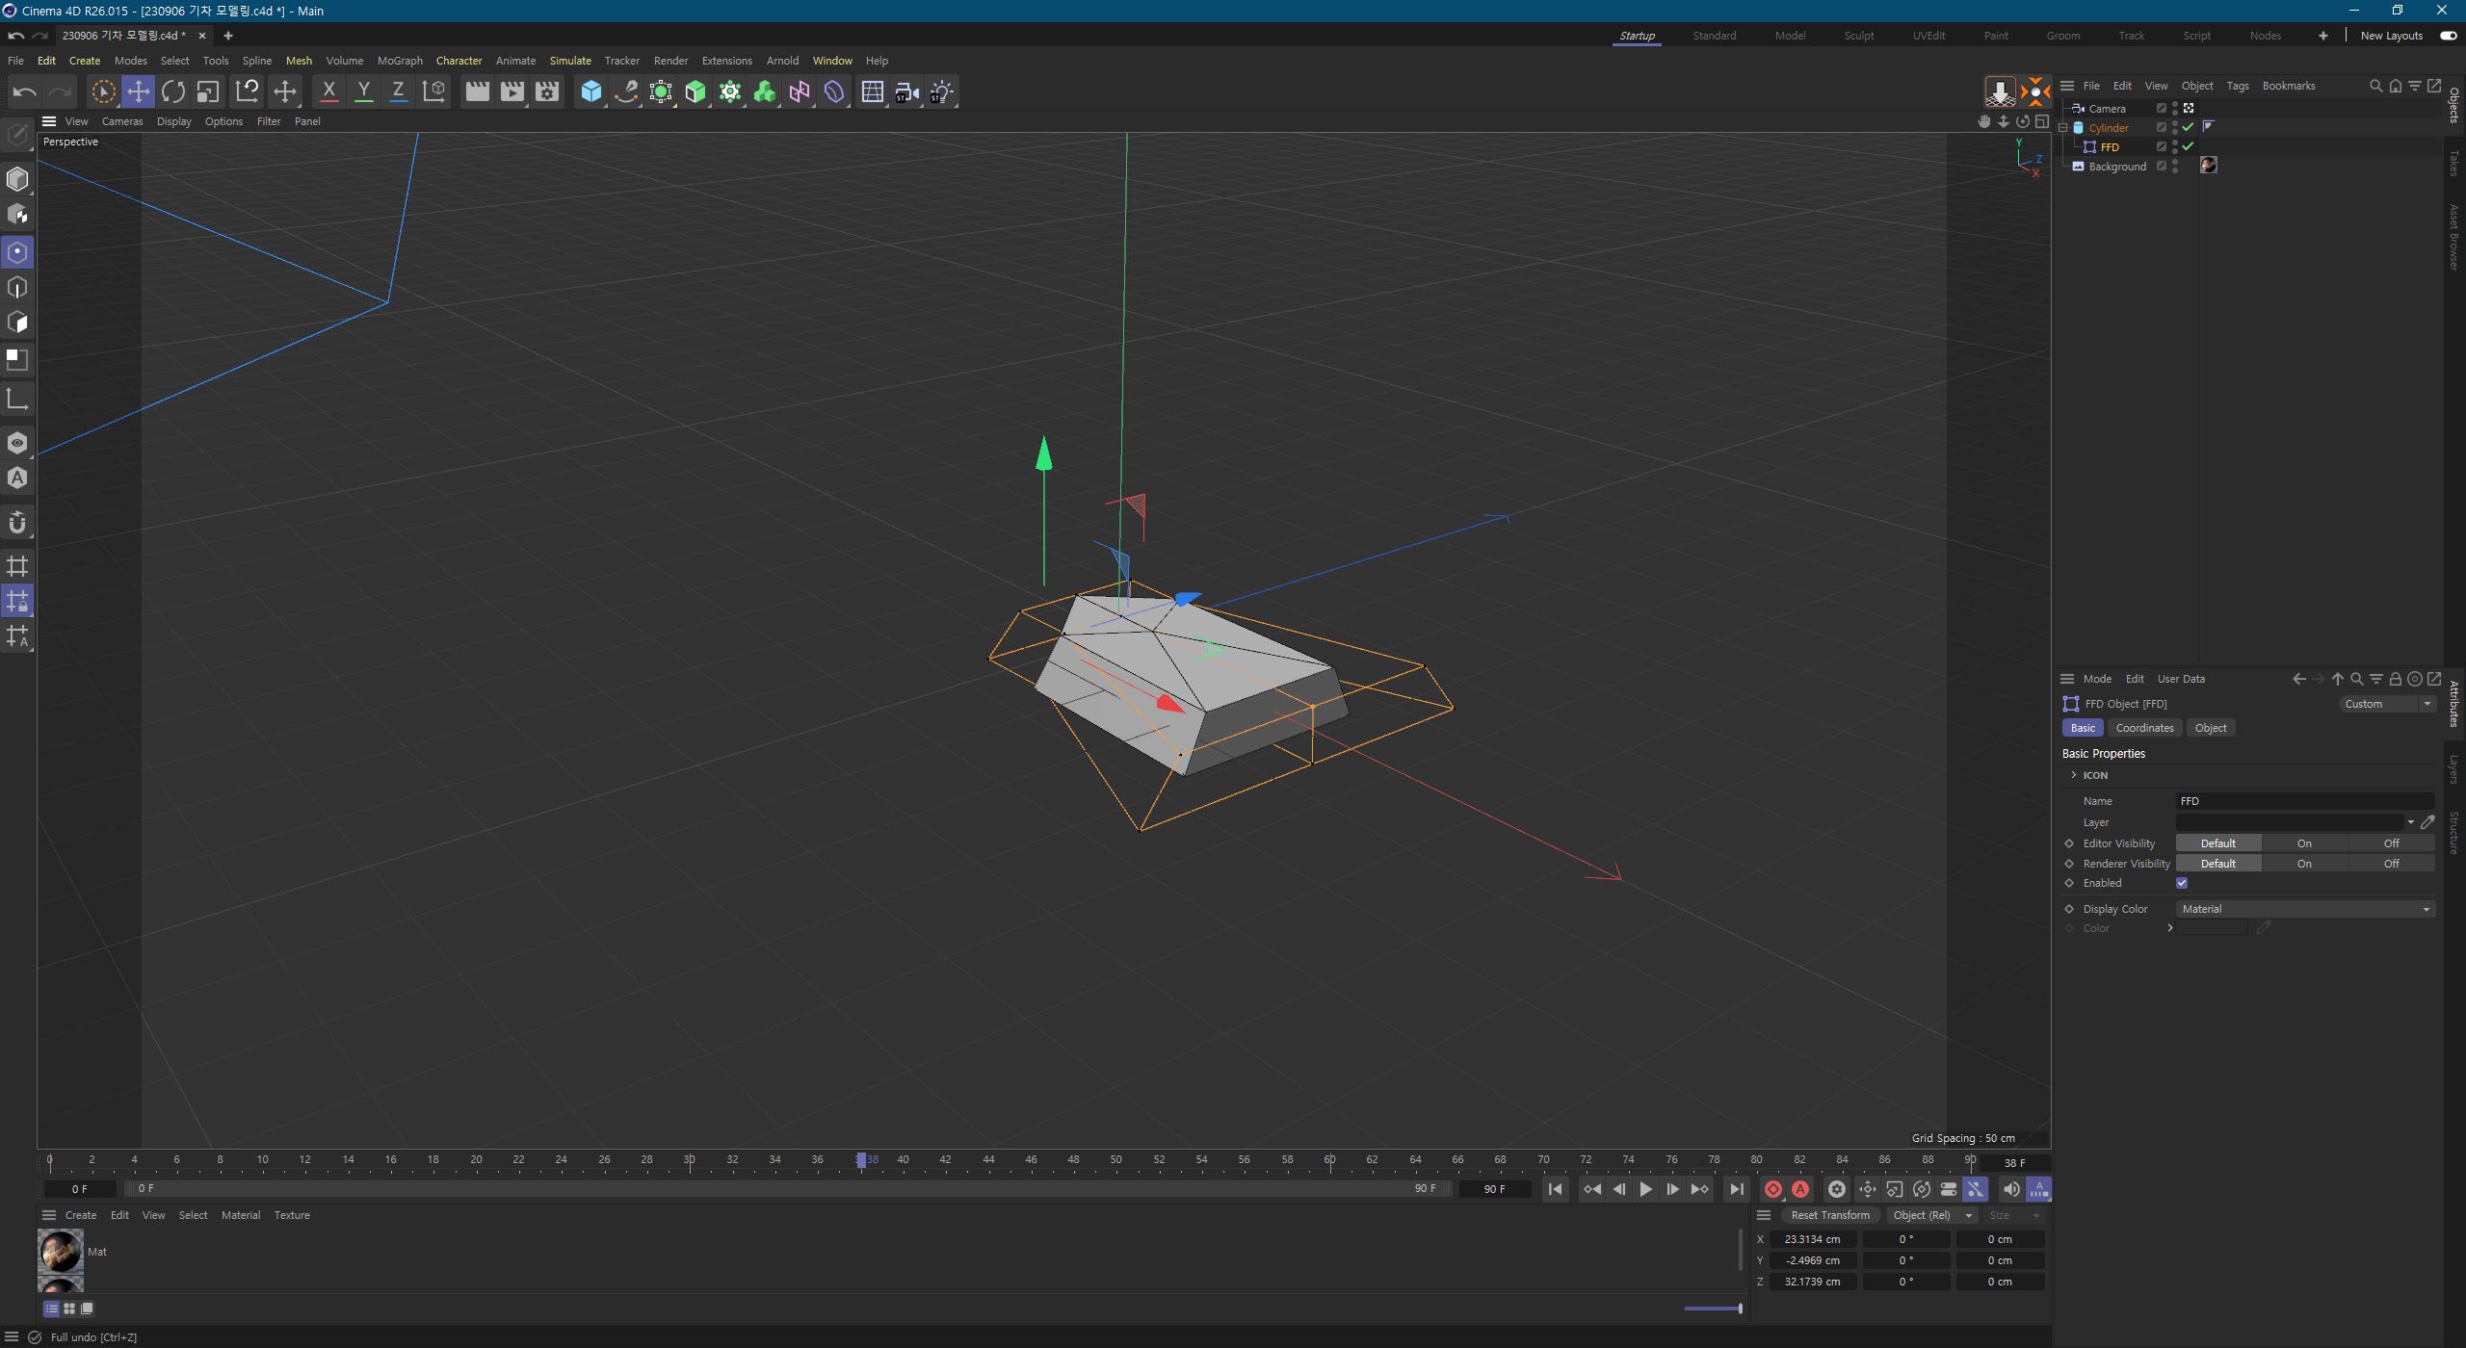Open the Mesh menu
This screenshot has height=1348, width=2466.
[299, 61]
